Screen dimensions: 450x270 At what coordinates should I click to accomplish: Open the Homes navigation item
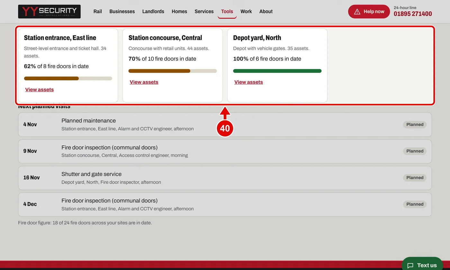click(179, 12)
